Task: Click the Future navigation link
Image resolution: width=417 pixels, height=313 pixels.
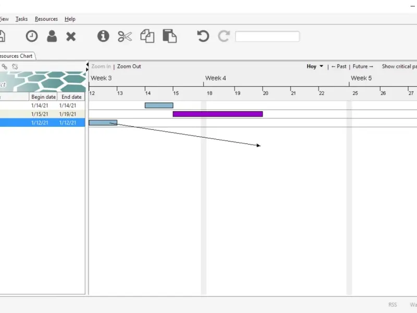Action: click(363, 67)
